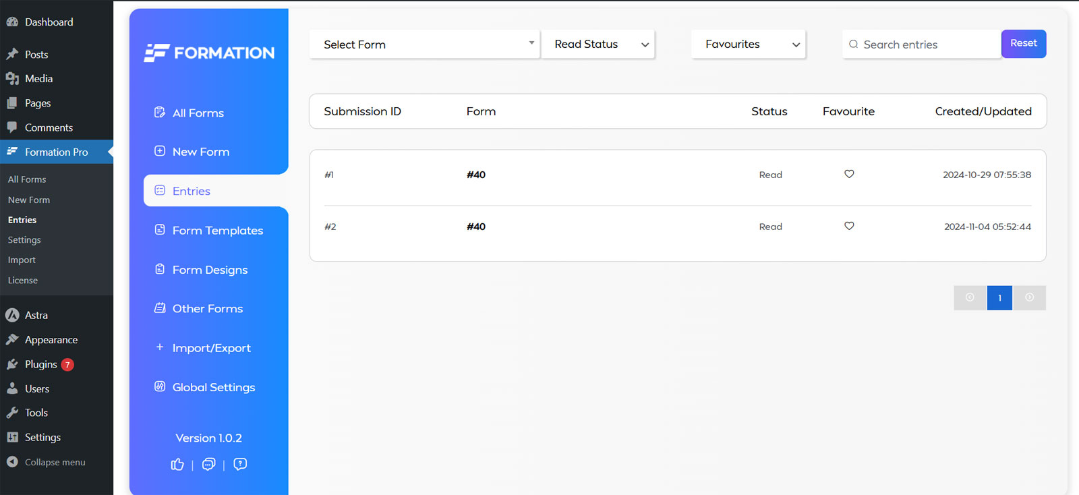
Task: Open Import in WordPress submenu
Action: [x=22, y=260]
